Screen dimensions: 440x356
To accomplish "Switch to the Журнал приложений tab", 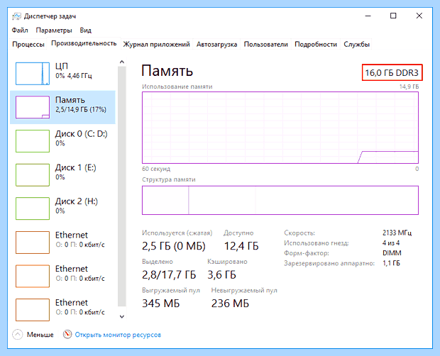I will click(156, 44).
